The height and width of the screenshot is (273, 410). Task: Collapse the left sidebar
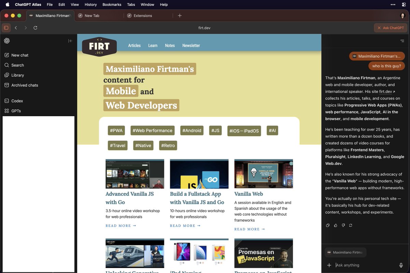coord(70,41)
